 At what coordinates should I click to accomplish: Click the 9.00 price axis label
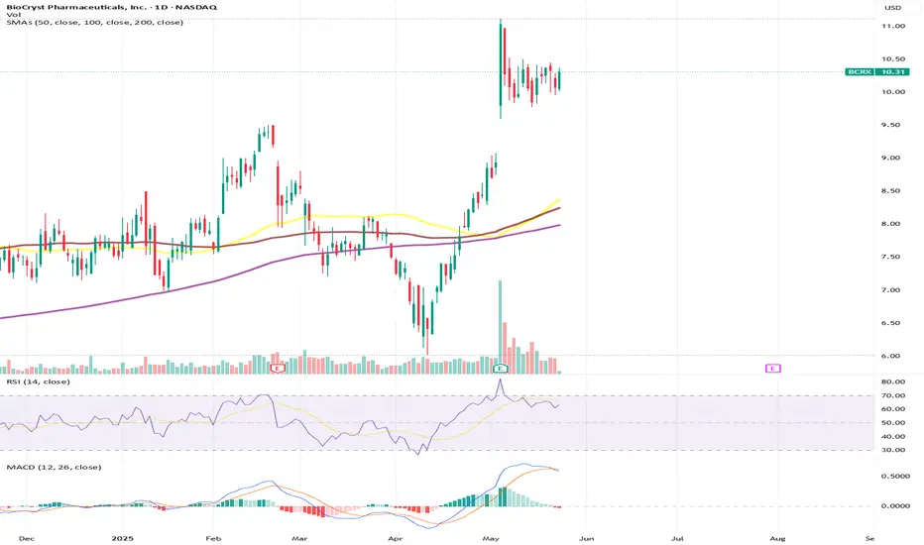coord(893,158)
